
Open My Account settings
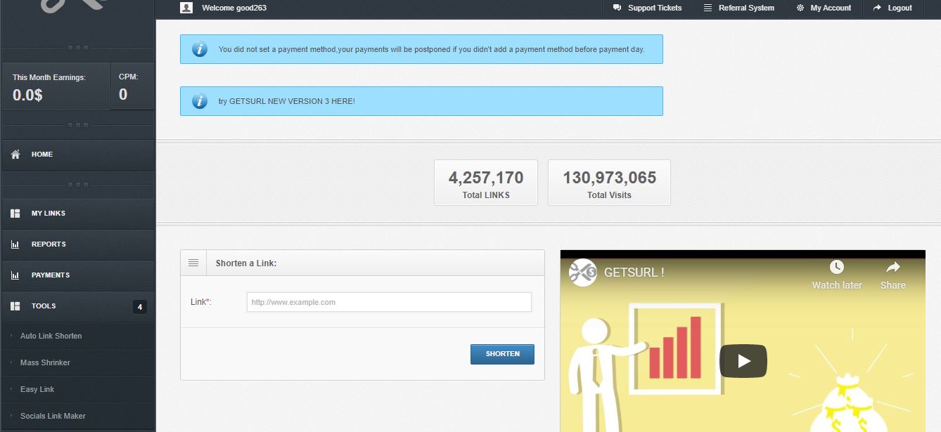point(824,8)
